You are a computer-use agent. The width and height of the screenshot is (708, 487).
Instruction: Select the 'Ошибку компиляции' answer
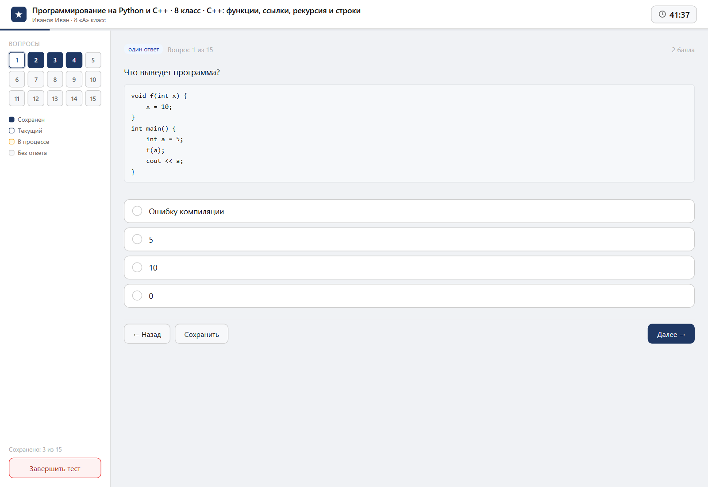coord(409,211)
